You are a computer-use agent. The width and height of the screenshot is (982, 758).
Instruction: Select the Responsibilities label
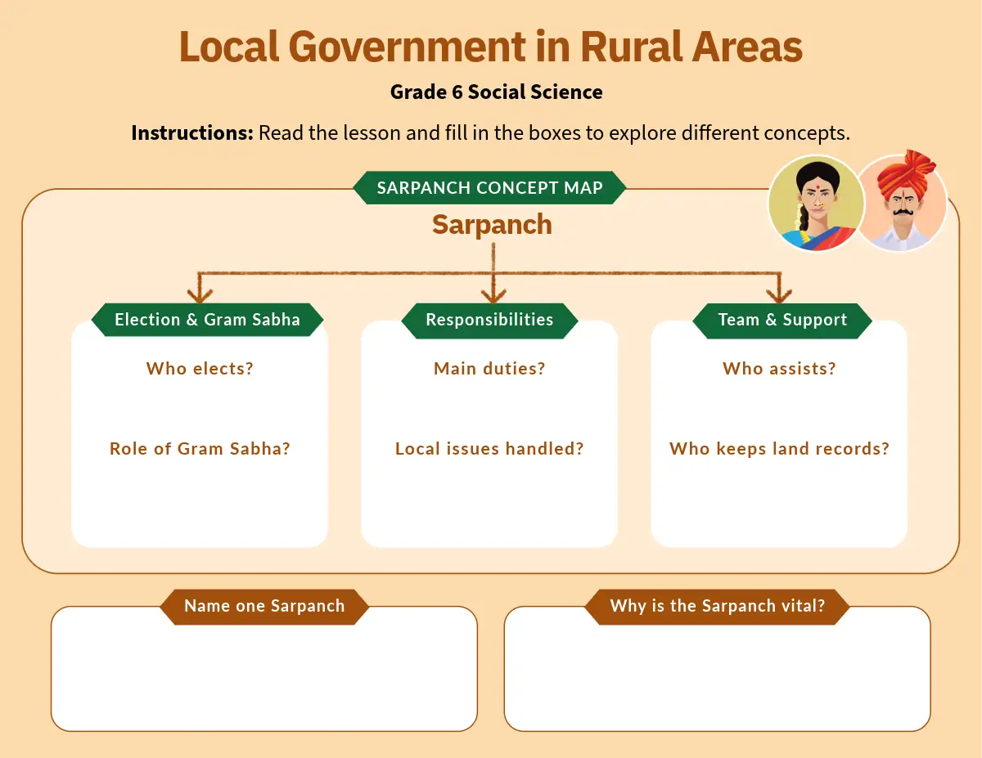click(x=489, y=320)
